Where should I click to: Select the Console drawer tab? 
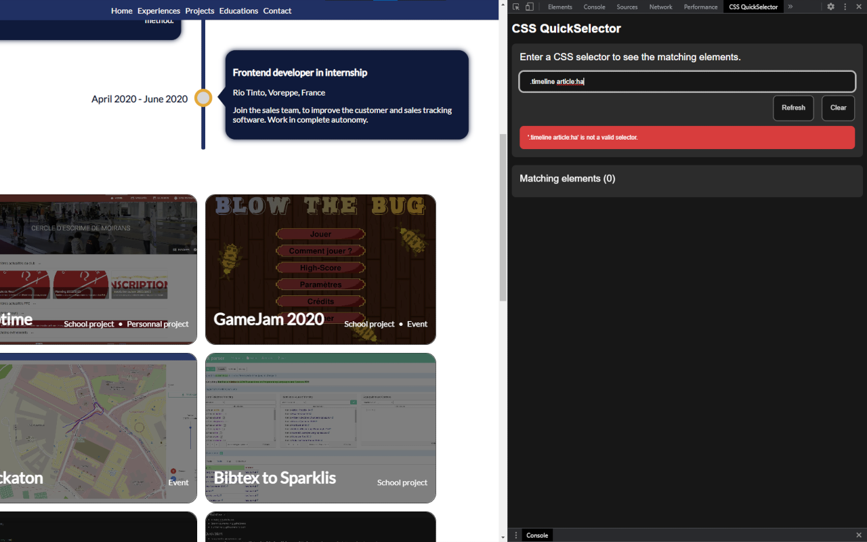537,535
